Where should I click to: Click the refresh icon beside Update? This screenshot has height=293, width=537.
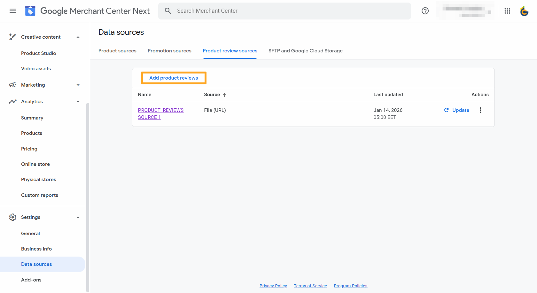[446, 110]
